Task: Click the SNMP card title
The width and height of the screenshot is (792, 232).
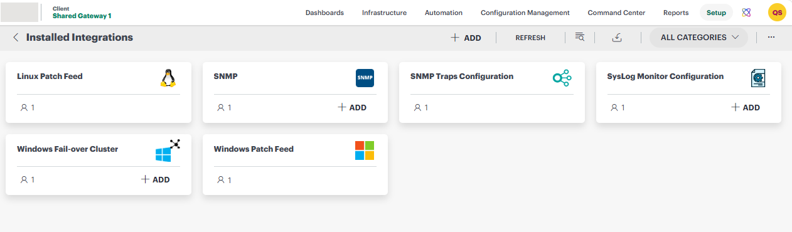Action: point(226,76)
